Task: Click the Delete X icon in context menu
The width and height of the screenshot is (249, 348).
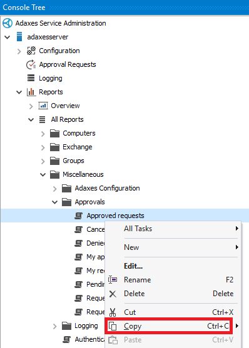Action: (x=113, y=294)
